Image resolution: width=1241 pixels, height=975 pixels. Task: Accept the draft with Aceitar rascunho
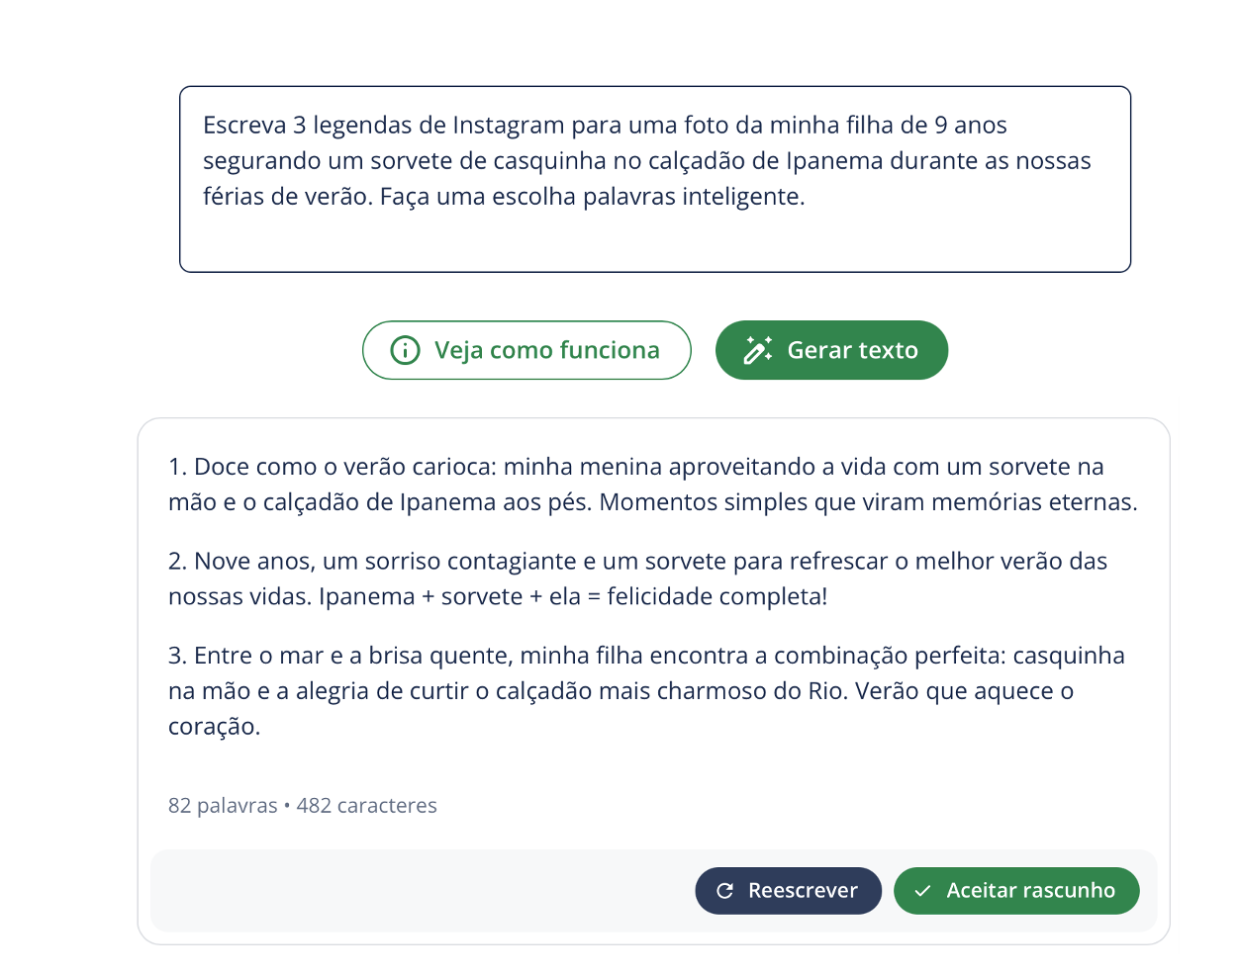pyautogui.click(x=1016, y=891)
